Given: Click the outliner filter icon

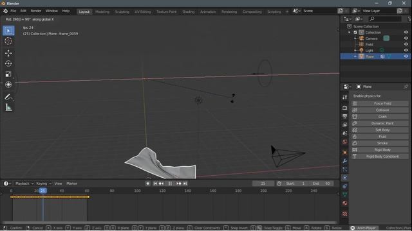Looking at the screenshot, I should point(409,19).
